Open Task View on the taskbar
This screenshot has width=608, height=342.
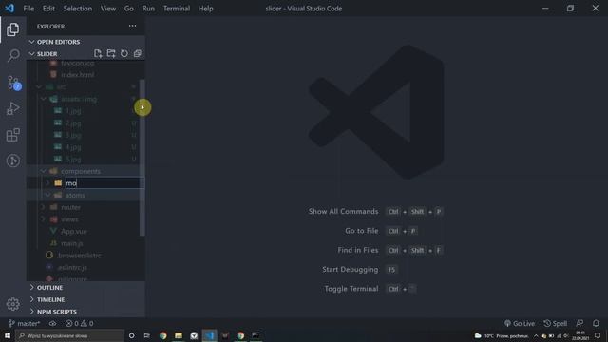point(147,335)
